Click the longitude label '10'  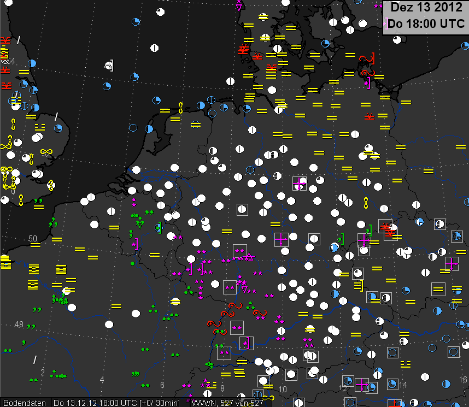(283, 389)
